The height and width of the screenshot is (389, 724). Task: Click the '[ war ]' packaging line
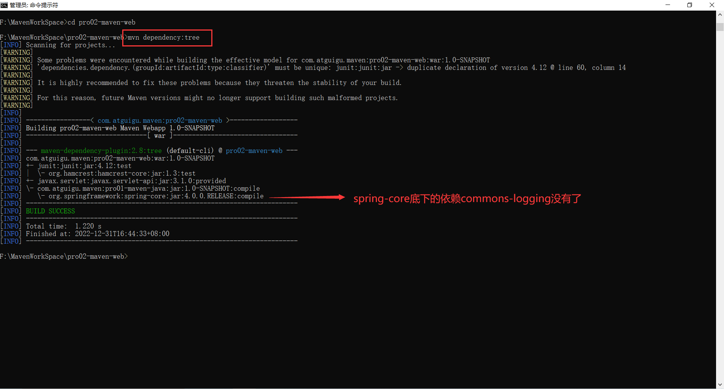[x=160, y=136]
